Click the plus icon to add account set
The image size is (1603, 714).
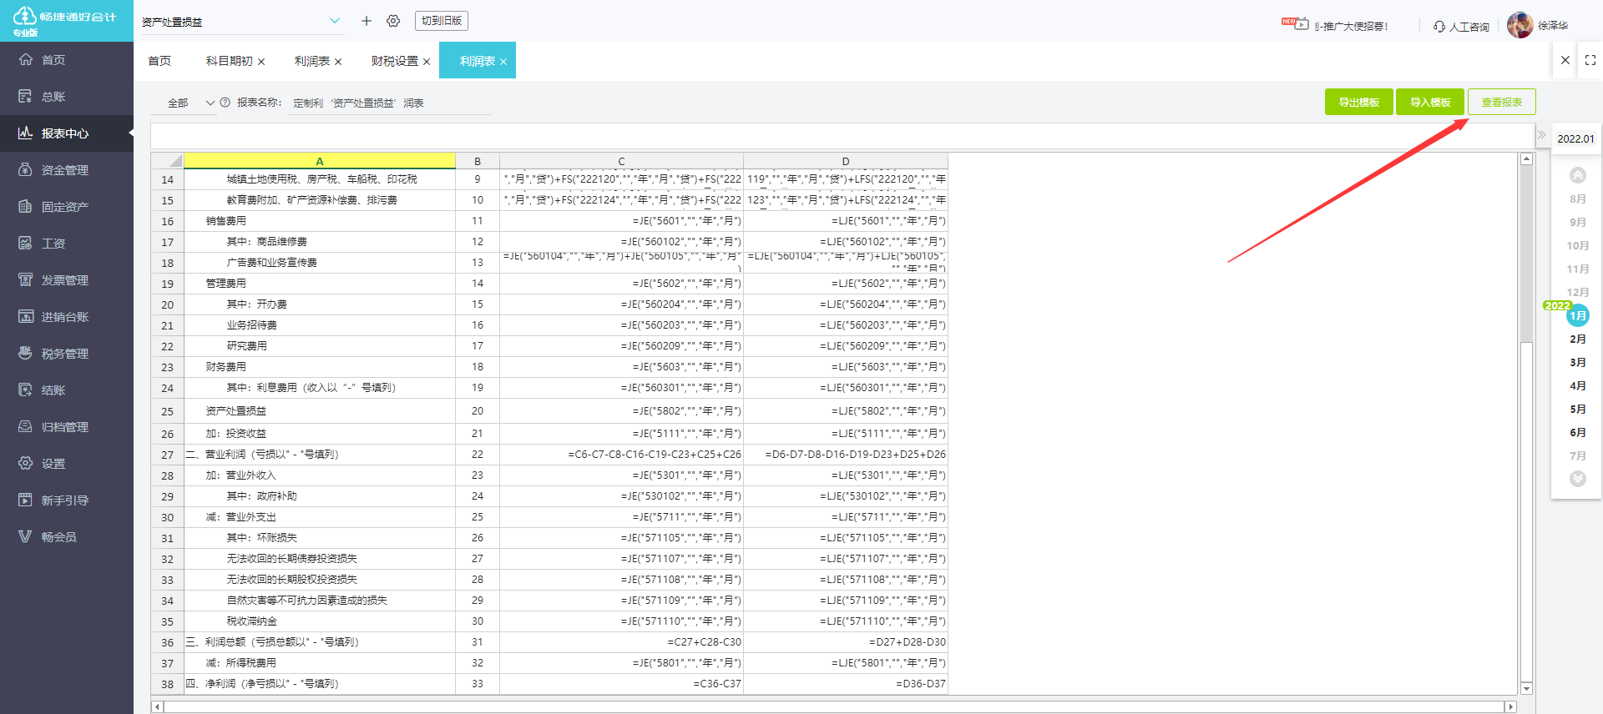point(366,21)
